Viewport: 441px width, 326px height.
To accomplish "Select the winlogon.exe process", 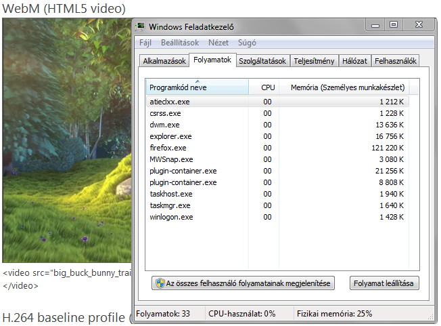I will (277, 218).
